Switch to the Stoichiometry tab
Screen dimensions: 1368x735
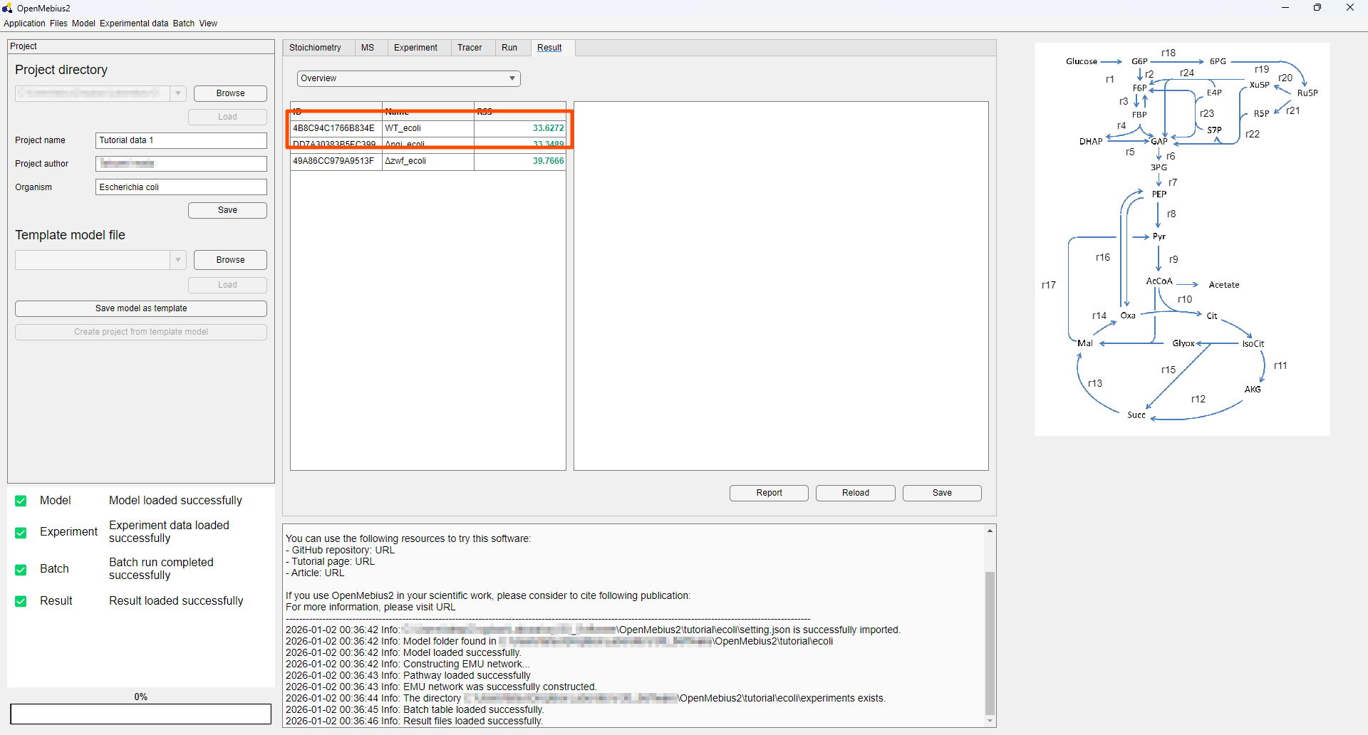[x=315, y=48]
